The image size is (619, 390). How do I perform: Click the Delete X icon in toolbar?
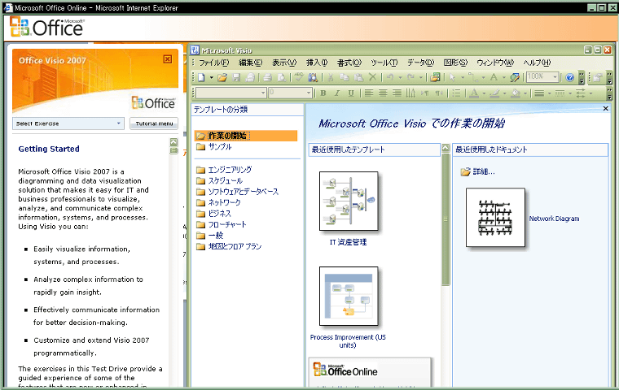click(x=372, y=77)
